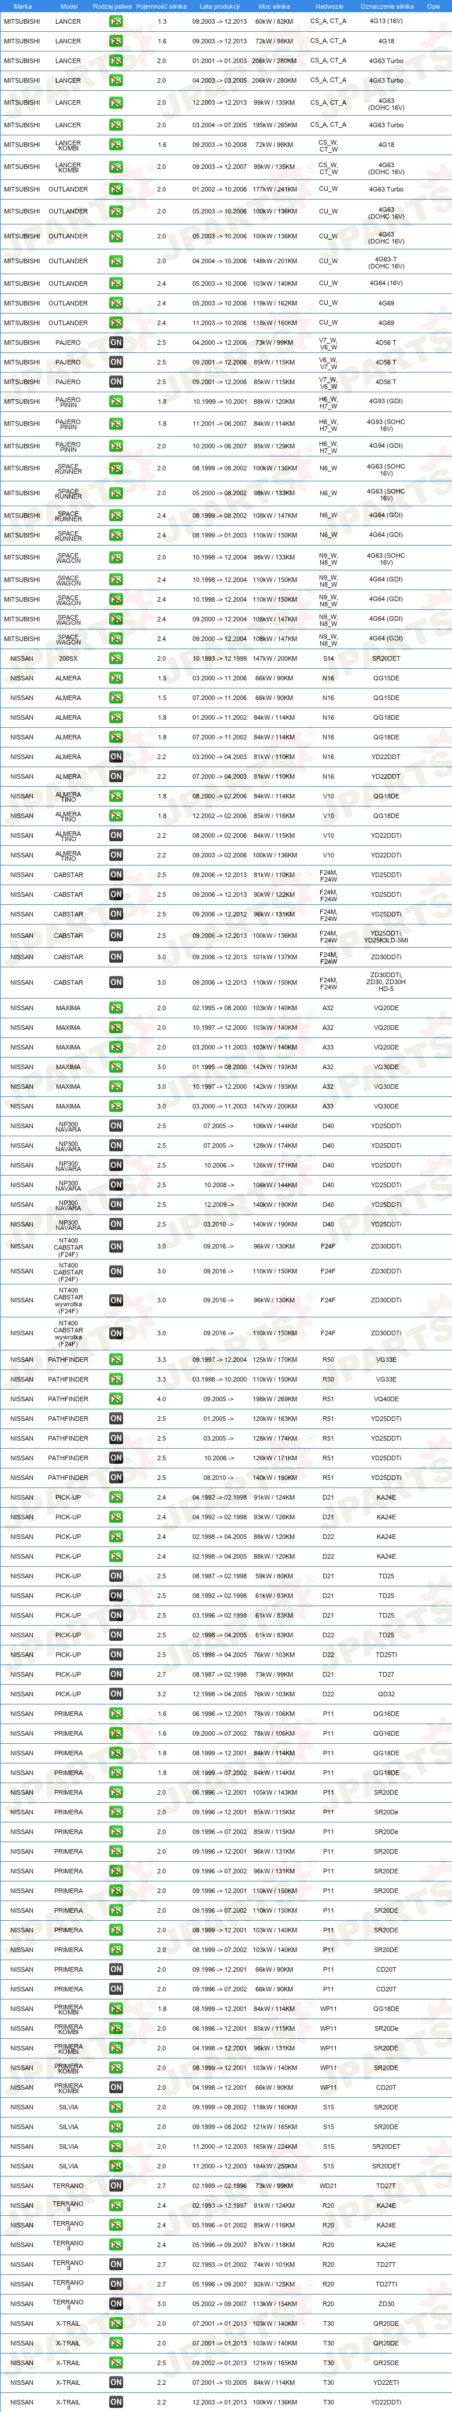Select production years 10.1993 -> 12.1999
The height and width of the screenshot is (2412, 452).
pyautogui.click(x=219, y=658)
